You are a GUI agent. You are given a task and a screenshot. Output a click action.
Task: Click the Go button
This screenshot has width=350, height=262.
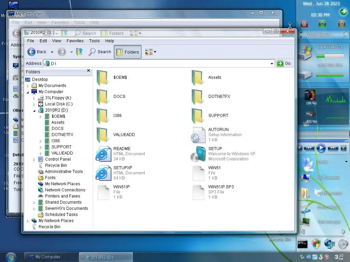pos(284,63)
